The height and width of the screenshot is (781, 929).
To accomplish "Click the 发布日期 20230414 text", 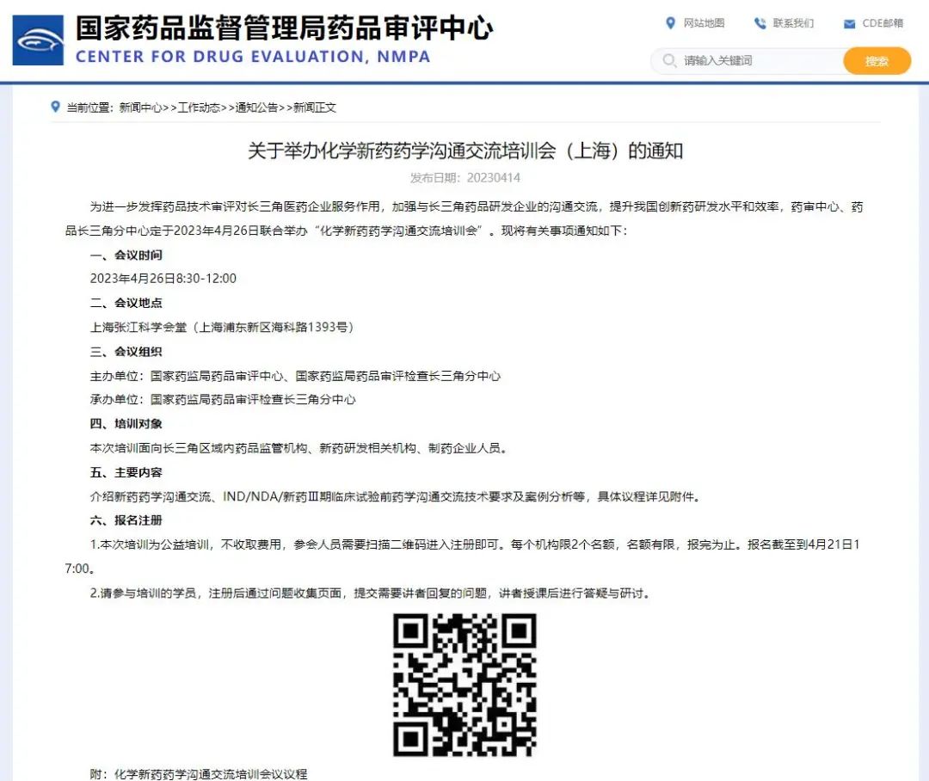I will pyautogui.click(x=464, y=178).
